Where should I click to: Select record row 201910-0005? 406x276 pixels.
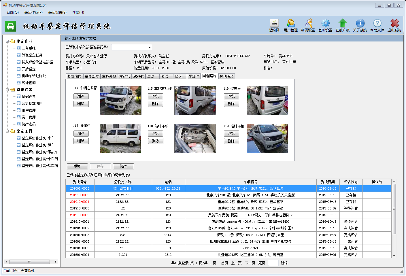click(x=229, y=195)
